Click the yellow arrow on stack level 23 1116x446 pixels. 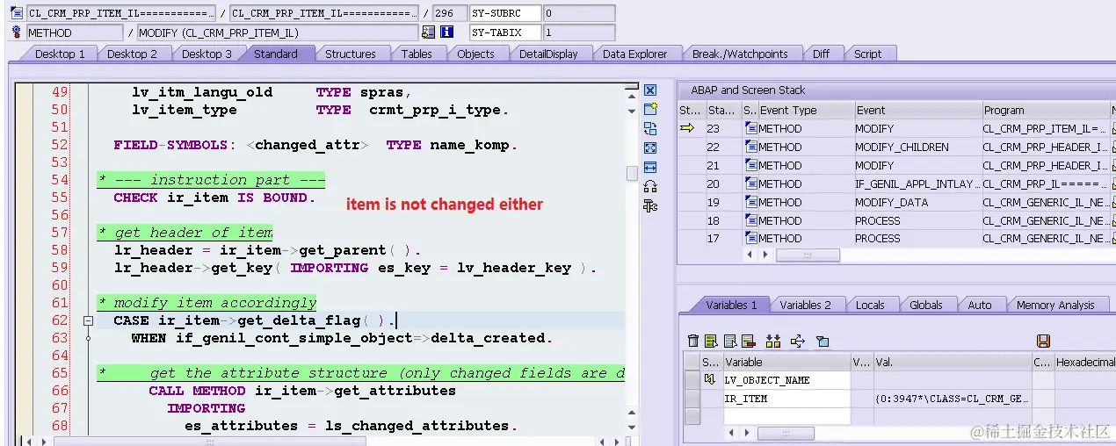click(687, 128)
